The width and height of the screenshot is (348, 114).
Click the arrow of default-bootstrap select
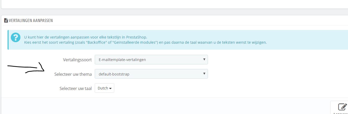click(x=204, y=74)
